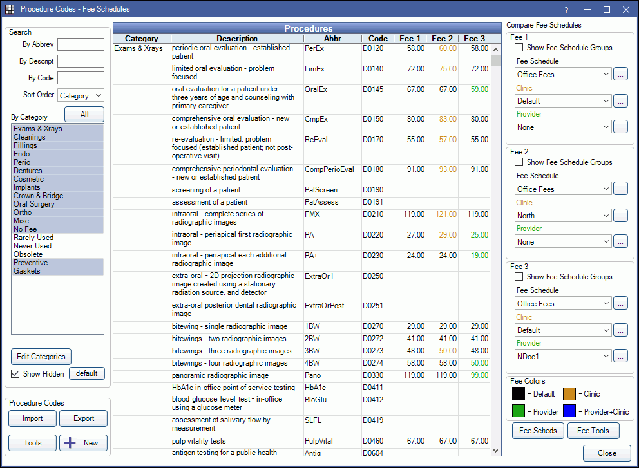Uncheck the Show Hidden checkbox
The image size is (639, 468).
(x=16, y=374)
